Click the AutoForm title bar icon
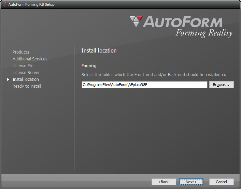Image resolution: width=241 pixels, height=189 pixels. [x=5, y=4]
